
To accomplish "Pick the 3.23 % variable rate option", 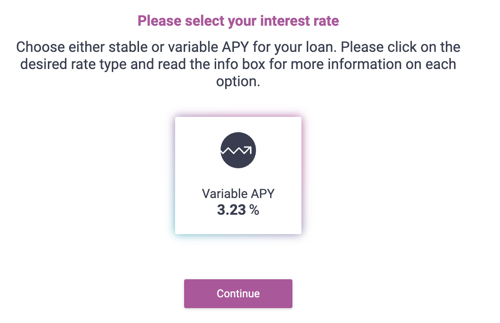I will (x=238, y=175).
